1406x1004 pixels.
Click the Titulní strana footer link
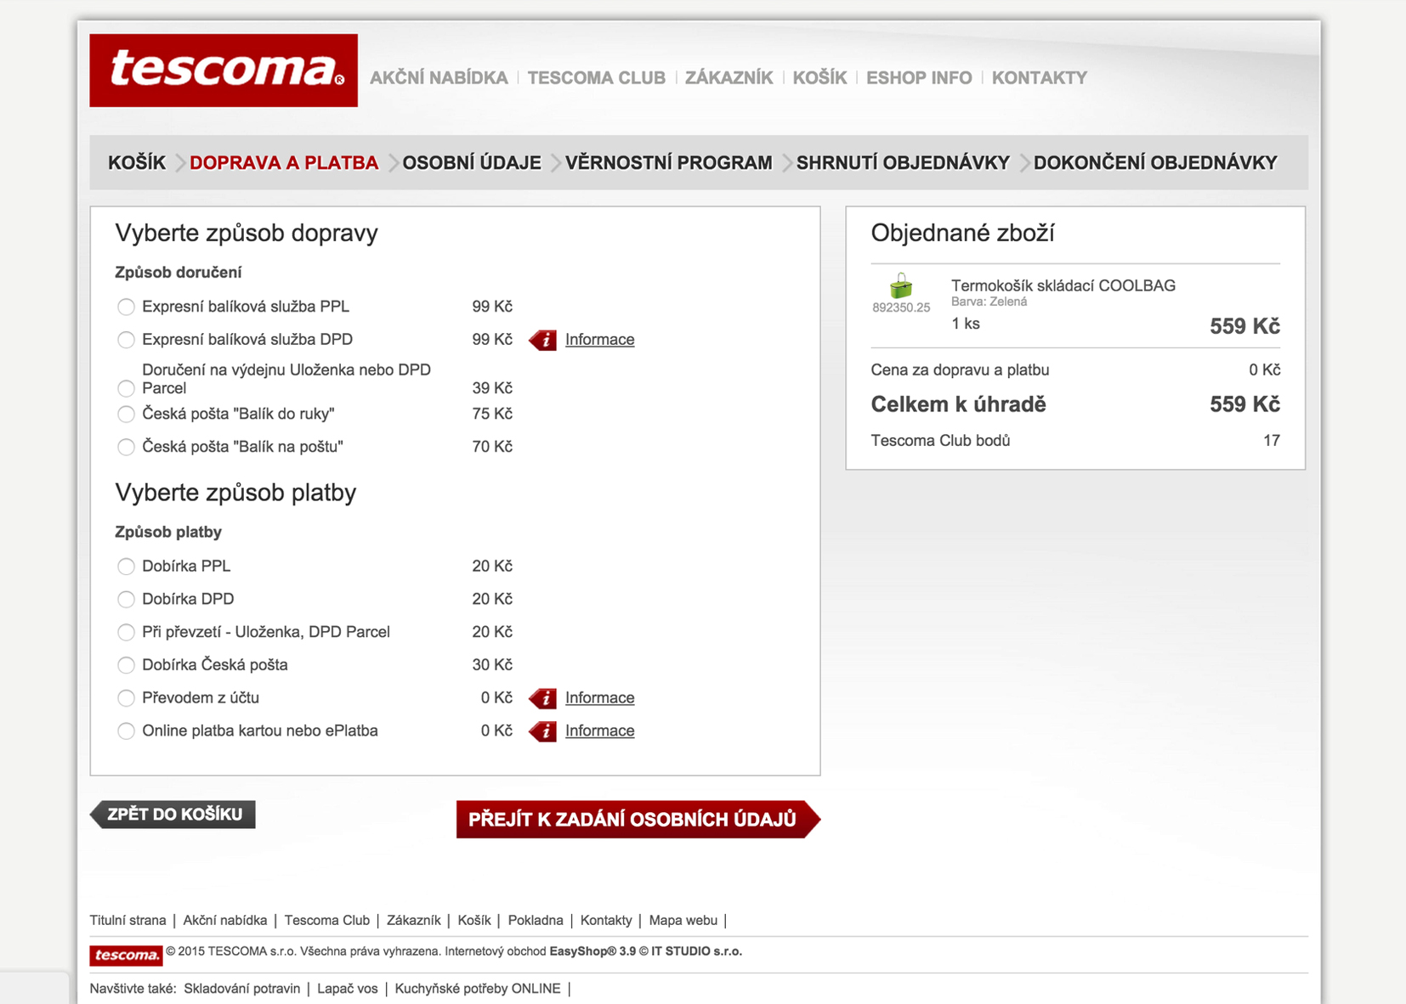click(x=128, y=921)
